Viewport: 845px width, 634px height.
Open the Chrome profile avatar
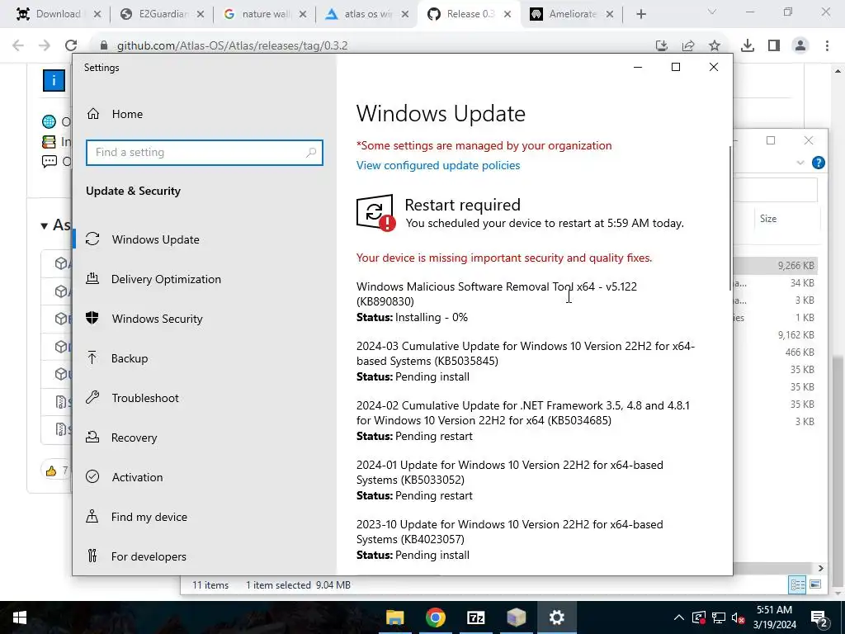click(800, 46)
